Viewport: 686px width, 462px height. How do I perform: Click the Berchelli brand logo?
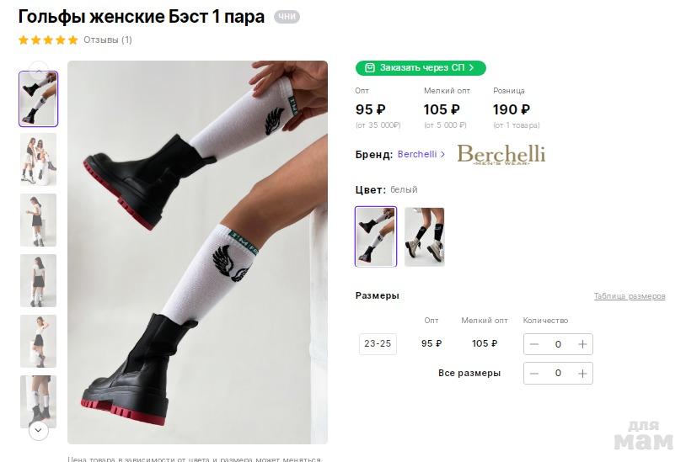[x=501, y=155]
